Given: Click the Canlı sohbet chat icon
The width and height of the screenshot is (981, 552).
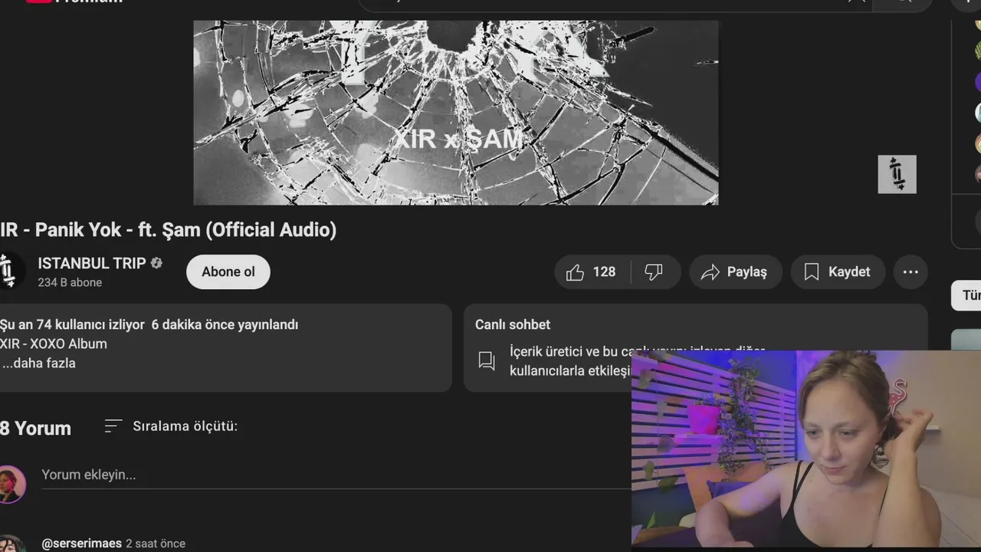Looking at the screenshot, I should tap(487, 360).
